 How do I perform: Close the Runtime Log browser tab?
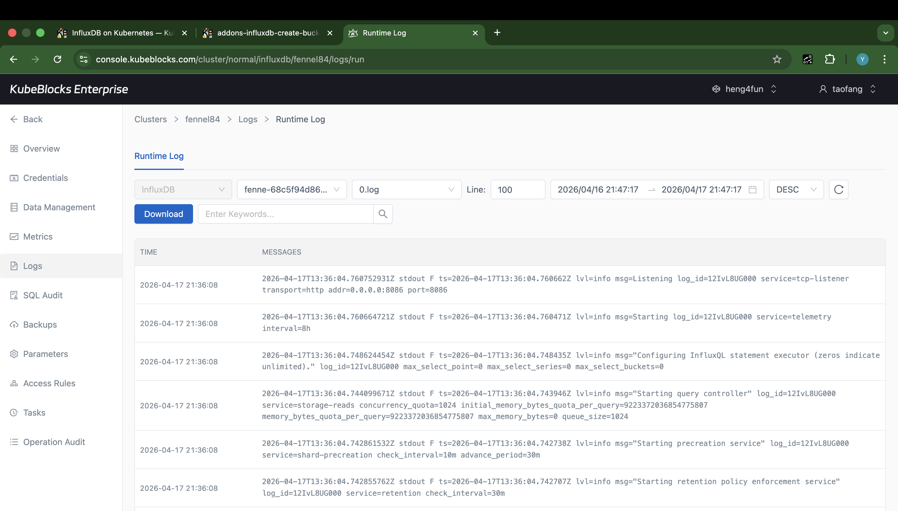coord(475,33)
